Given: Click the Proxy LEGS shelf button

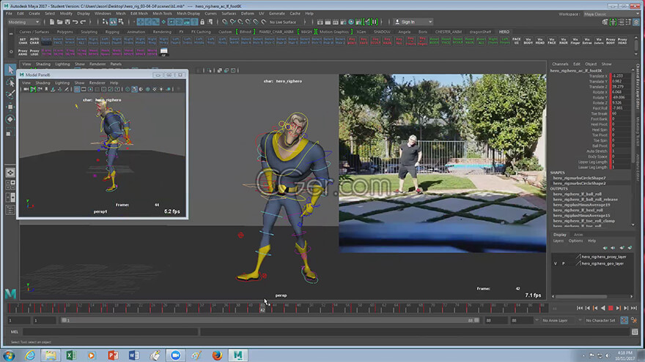Looking at the screenshot, I should point(34,52).
